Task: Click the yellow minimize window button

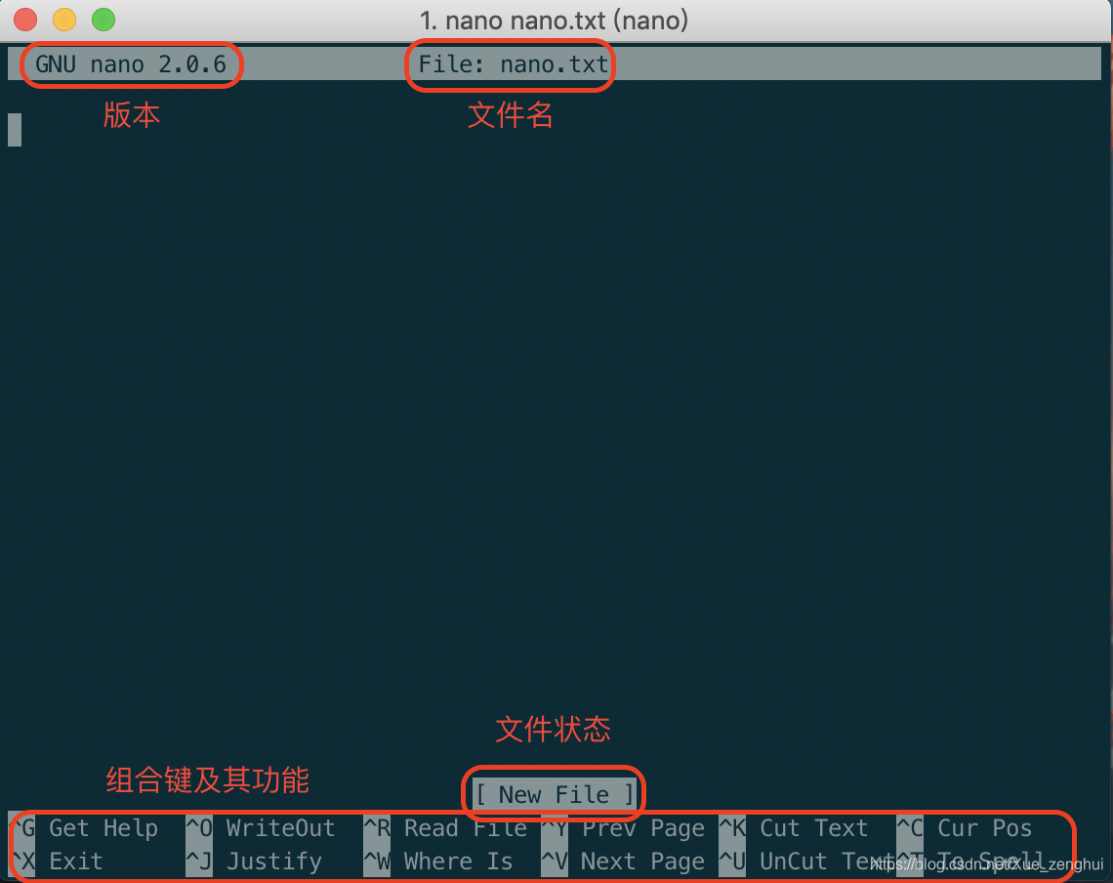Action: coord(64,20)
